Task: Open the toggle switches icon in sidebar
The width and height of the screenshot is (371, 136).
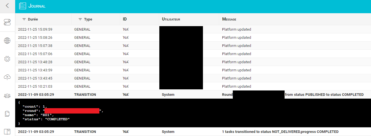Action: tap(7, 22)
